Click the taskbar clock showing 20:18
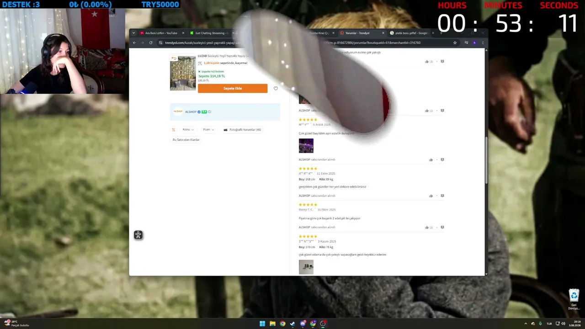Viewport: 585px width, 329px height. [x=576, y=324]
